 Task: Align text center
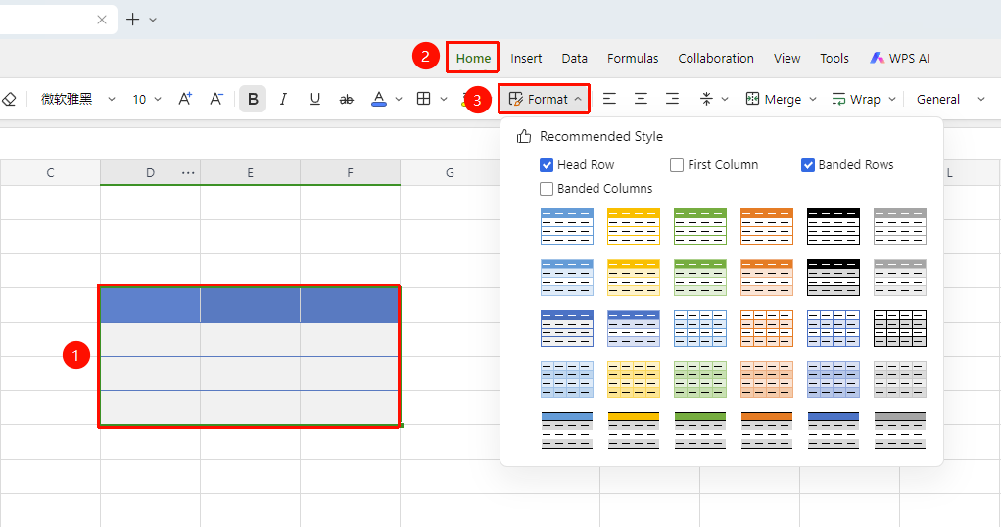click(x=641, y=99)
